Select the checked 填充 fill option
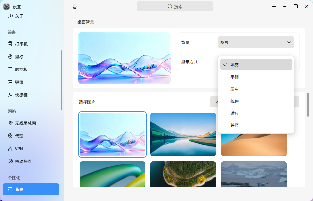This screenshot has width=313, height=201. [x=256, y=64]
